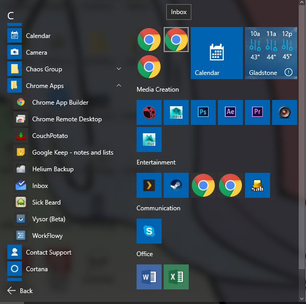Open the Word tile
The width and height of the screenshot is (306, 304).
(149, 277)
